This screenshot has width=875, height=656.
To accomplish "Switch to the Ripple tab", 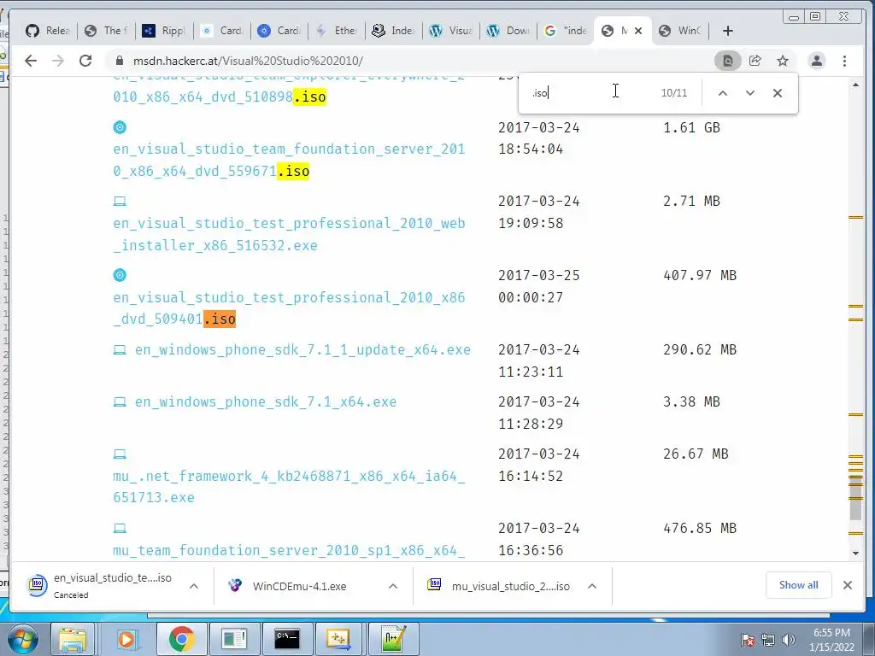I will pos(163,31).
